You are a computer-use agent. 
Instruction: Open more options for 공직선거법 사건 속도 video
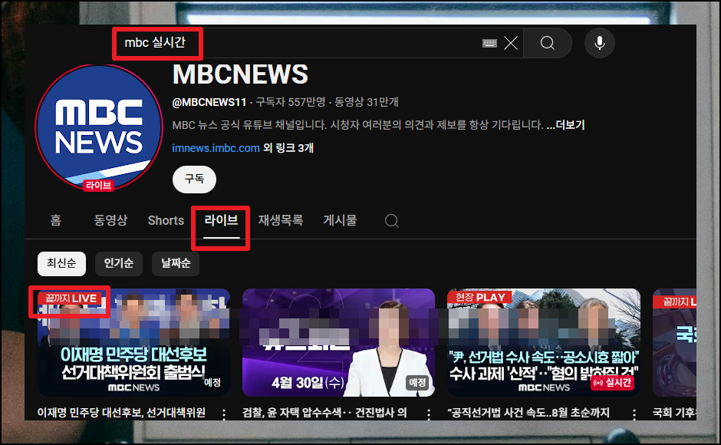(634, 414)
